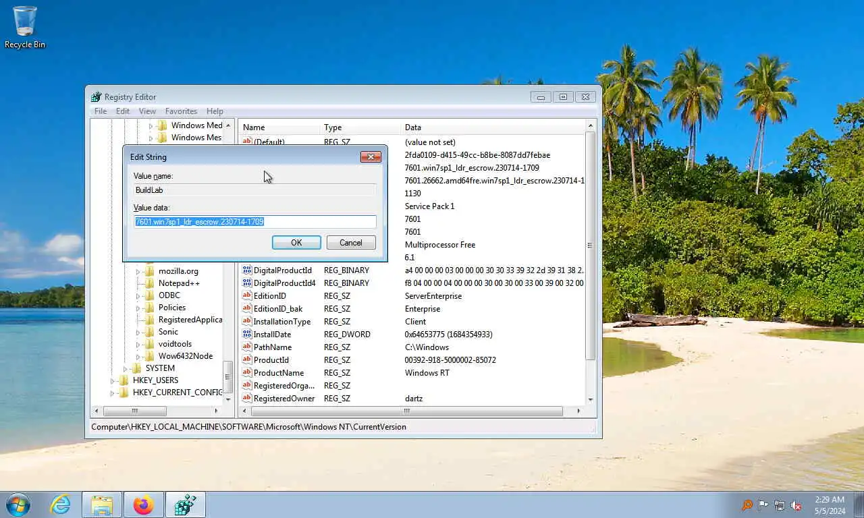Expand the Policies key

(x=138, y=308)
